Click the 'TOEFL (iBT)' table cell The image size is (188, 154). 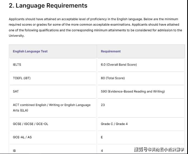coord(53,78)
